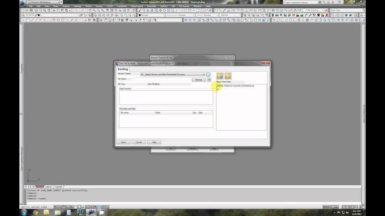Open Guerra's Workspace dropdown

coord(59,2)
